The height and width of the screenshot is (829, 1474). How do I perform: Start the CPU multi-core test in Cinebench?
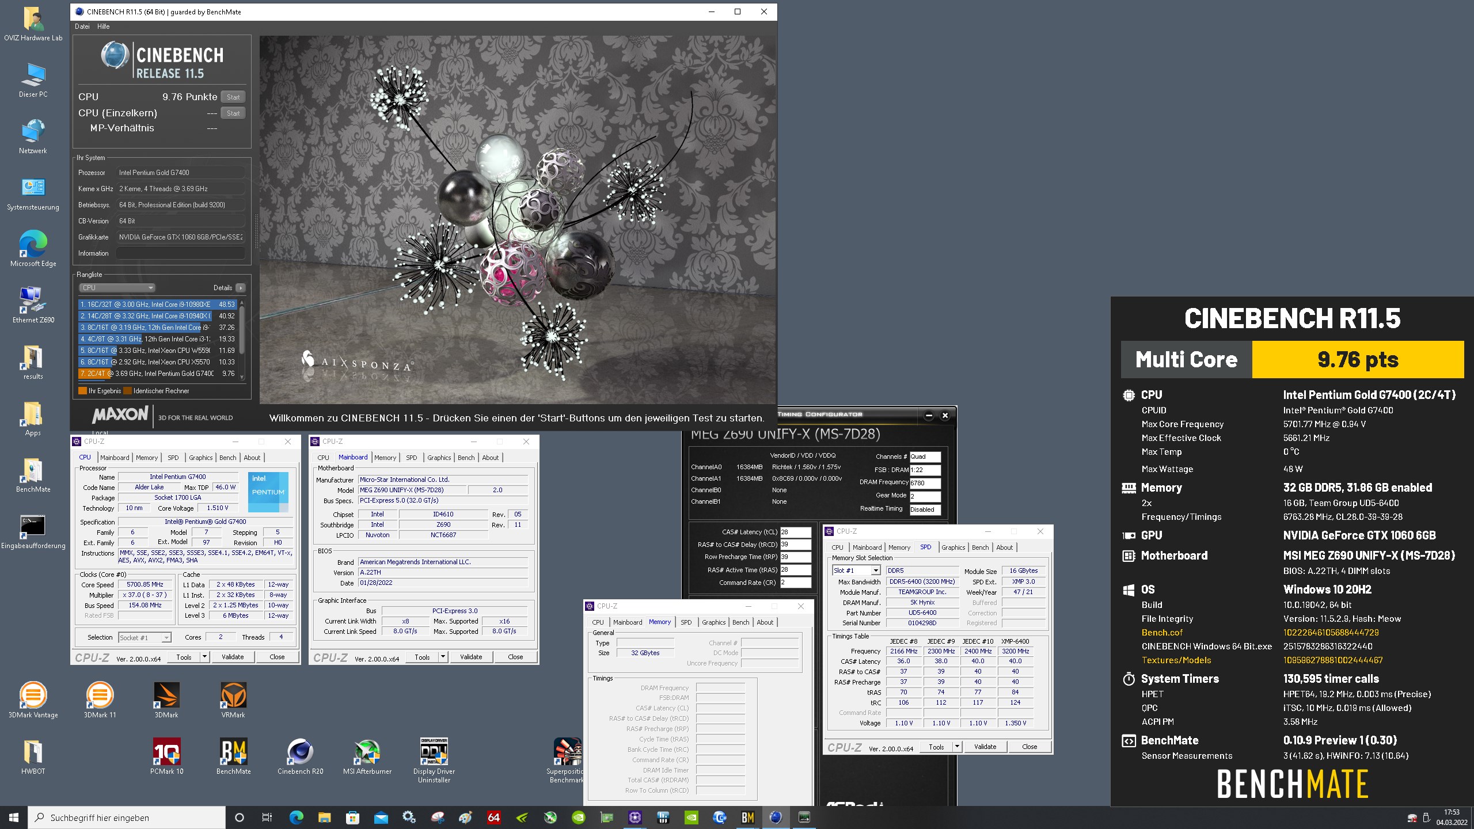(233, 97)
